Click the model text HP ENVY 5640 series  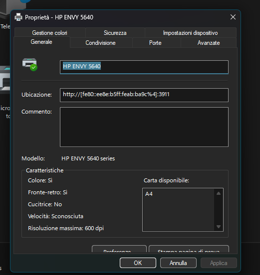point(88,158)
